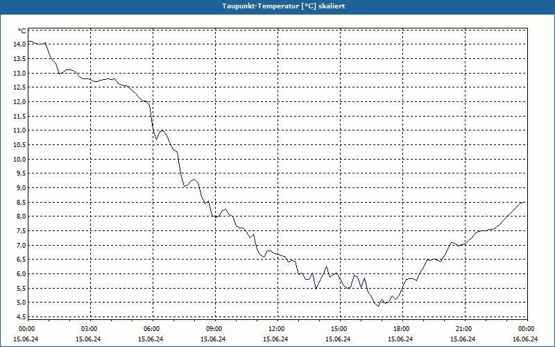Image resolution: width=555 pixels, height=347 pixels.
Task: Click the "15.06.24" date under 15:00
Action: pyautogui.click(x=339, y=339)
